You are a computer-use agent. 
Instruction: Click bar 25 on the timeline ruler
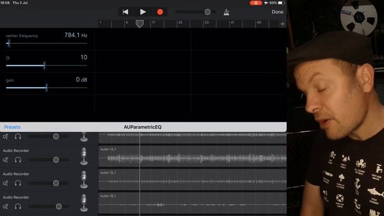[180, 22]
